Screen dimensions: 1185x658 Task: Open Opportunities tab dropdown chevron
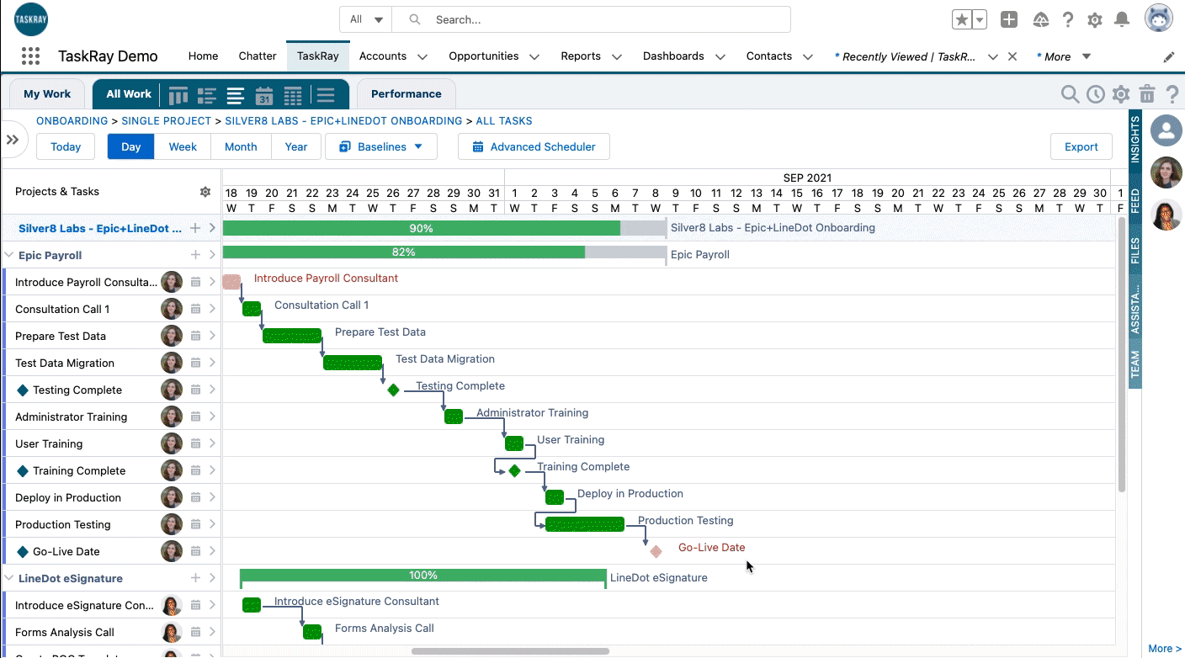tap(534, 57)
